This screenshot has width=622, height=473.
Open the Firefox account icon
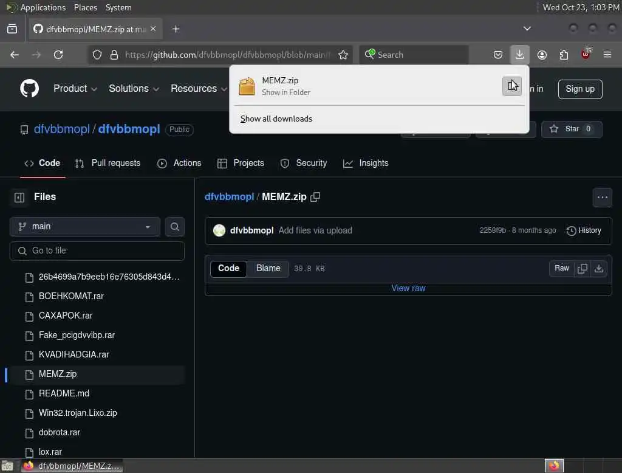pyautogui.click(x=542, y=55)
